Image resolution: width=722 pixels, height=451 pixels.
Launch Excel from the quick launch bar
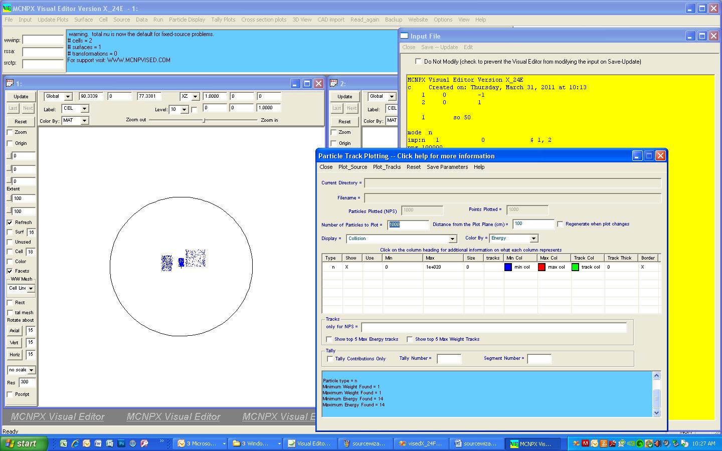[x=64, y=443]
